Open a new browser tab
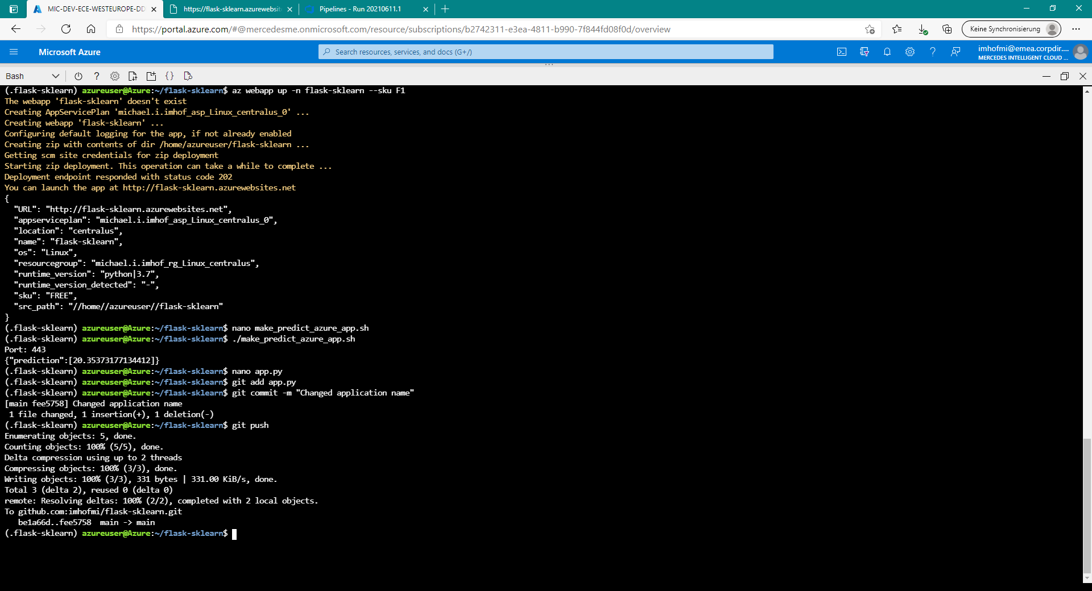This screenshot has width=1092, height=591. [x=445, y=9]
